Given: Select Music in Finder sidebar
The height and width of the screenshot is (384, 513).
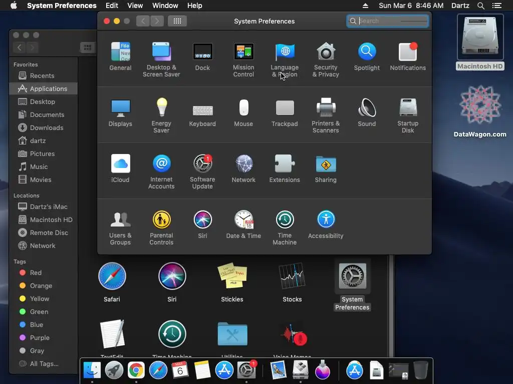Looking at the screenshot, I should [x=43, y=167].
